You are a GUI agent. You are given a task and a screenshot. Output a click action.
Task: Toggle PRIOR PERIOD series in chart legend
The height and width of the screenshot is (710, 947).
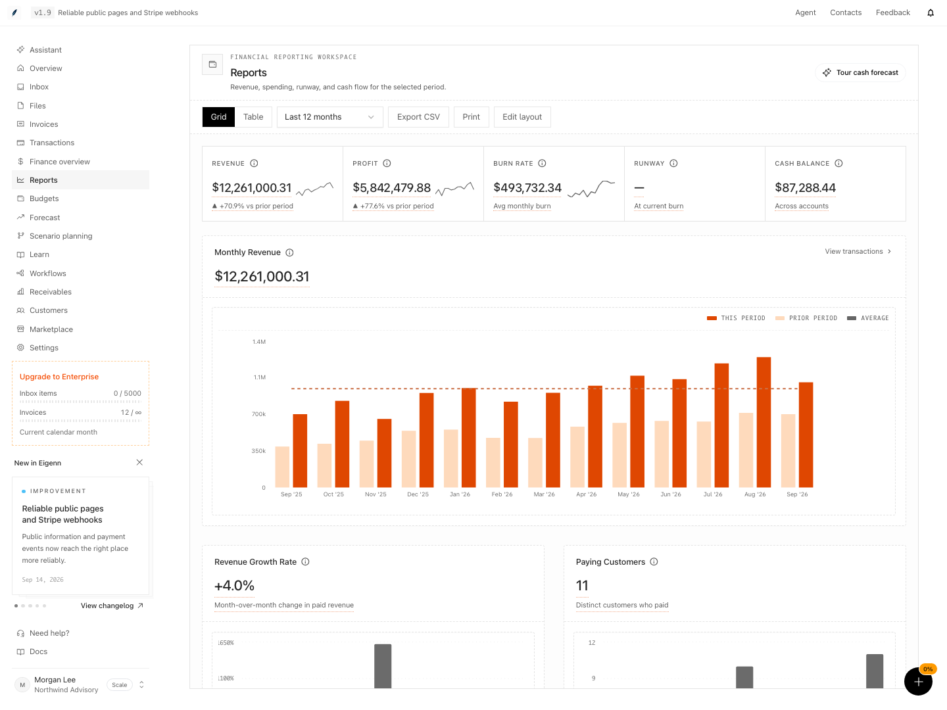click(x=806, y=318)
